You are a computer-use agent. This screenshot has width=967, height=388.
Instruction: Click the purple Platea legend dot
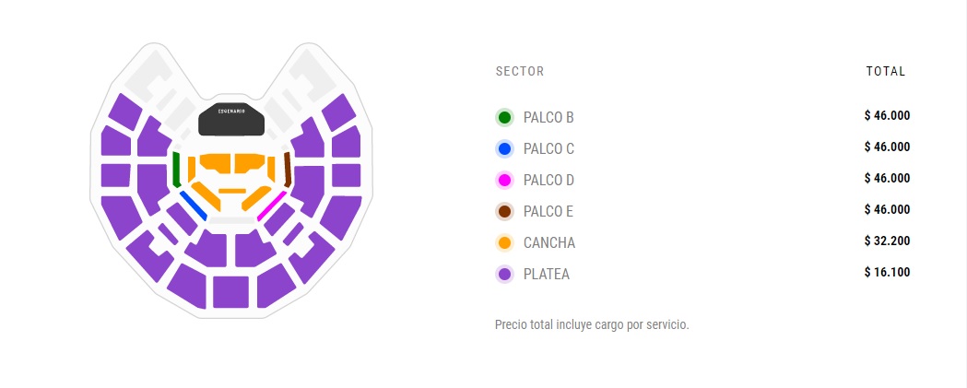pyautogui.click(x=504, y=274)
